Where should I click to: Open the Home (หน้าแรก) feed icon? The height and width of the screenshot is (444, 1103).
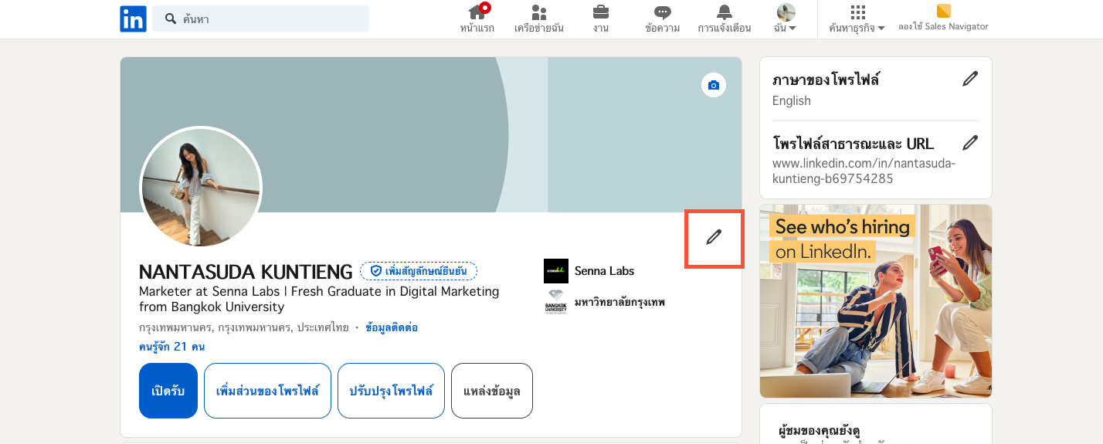tap(477, 13)
